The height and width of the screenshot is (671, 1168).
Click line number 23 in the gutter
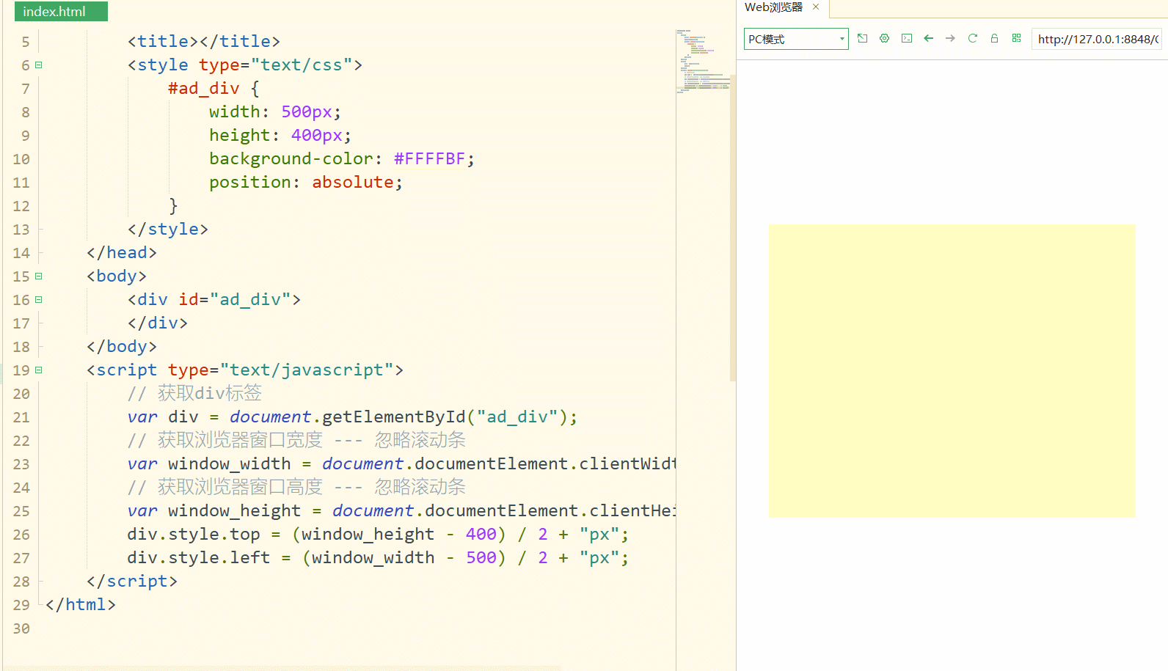pos(21,463)
